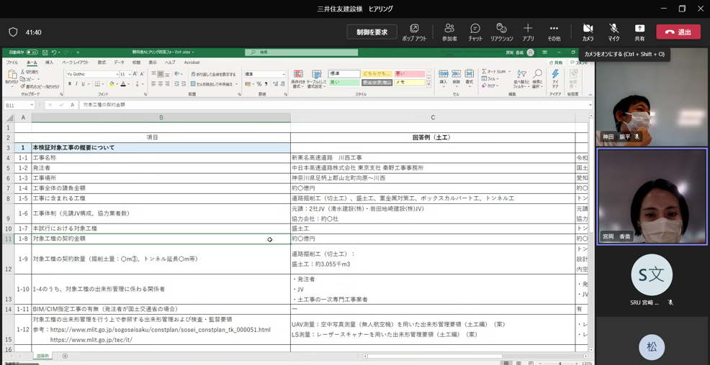The image size is (710, 365).
Task: Click the Excel save icon
Action: 45,52
